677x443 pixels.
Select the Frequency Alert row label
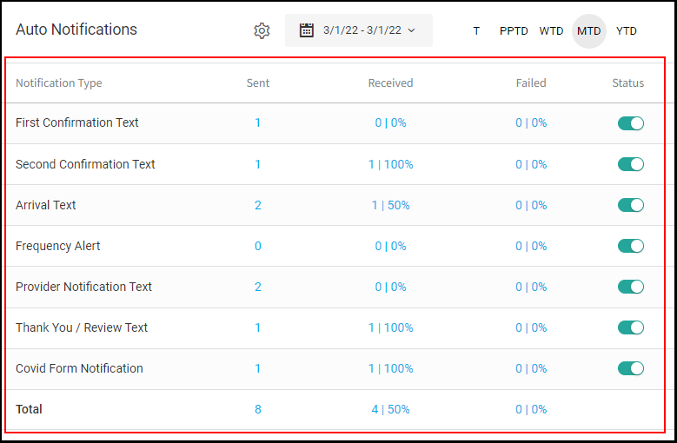pyautogui.click(x=57, y=246)
